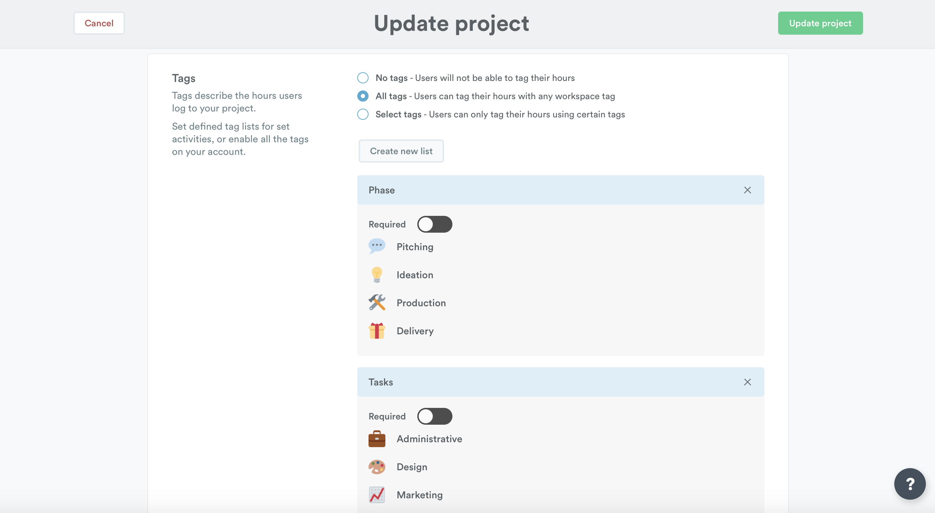Click the Administrative briefcase icon
935x513 pixels.
coord(377,439)
